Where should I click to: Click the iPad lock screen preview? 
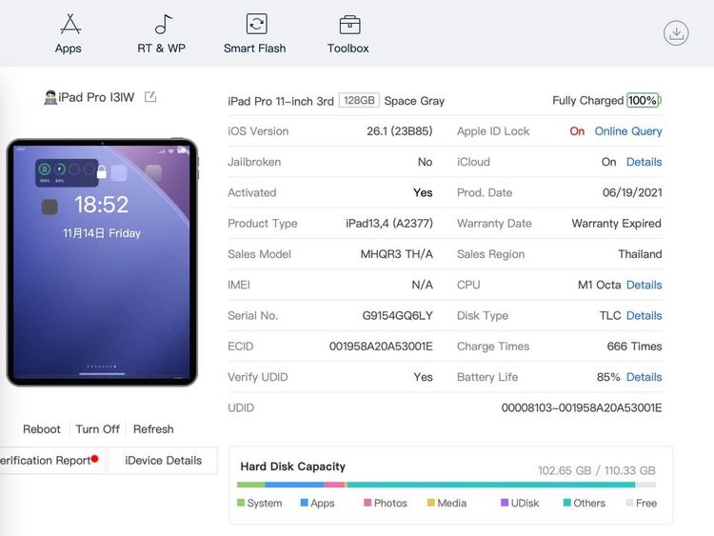click(x=102, y=263)
